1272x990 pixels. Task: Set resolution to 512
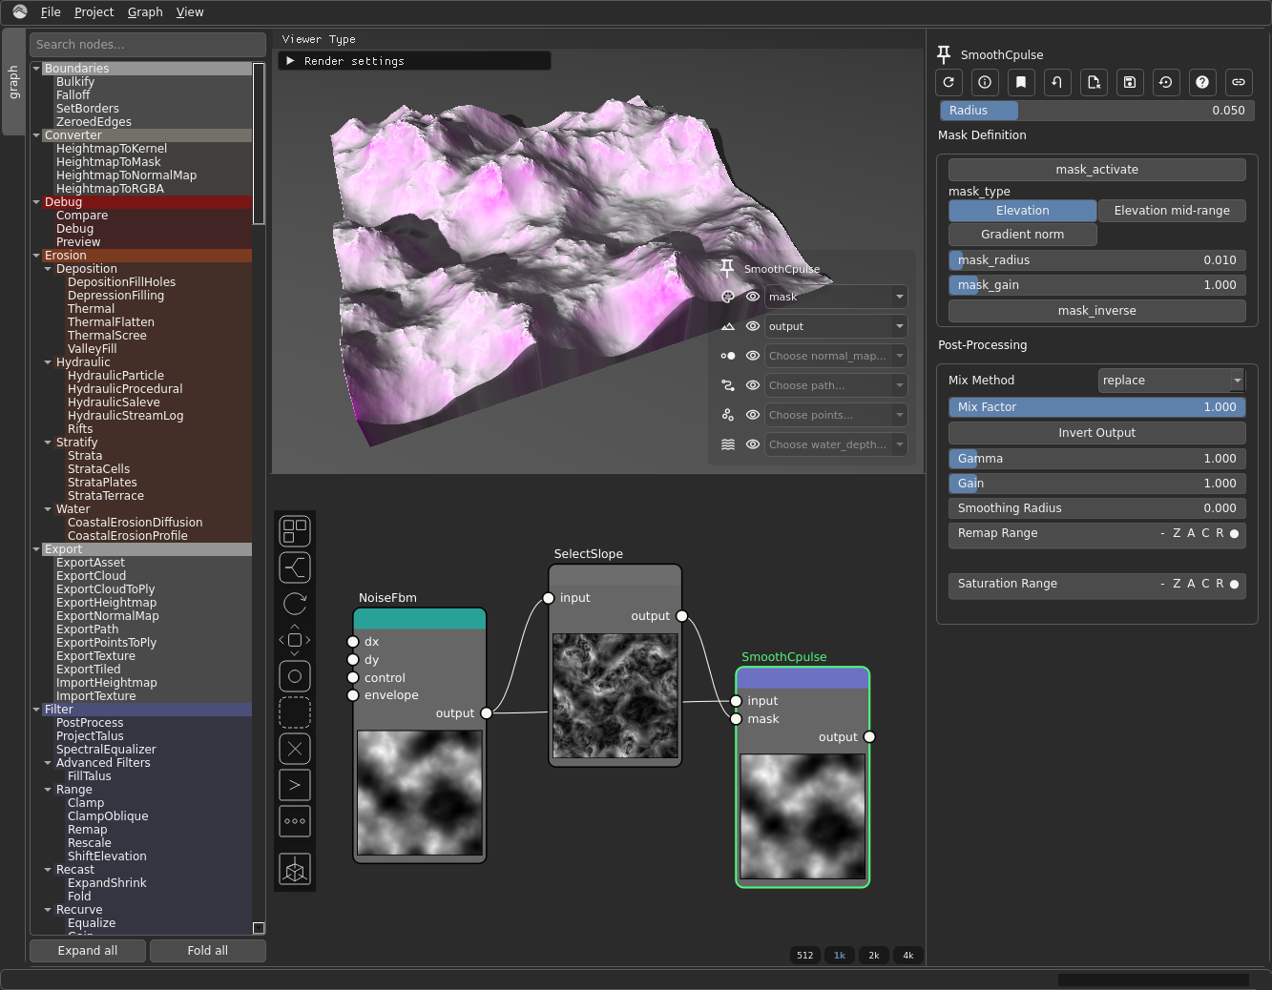point(805,955)
